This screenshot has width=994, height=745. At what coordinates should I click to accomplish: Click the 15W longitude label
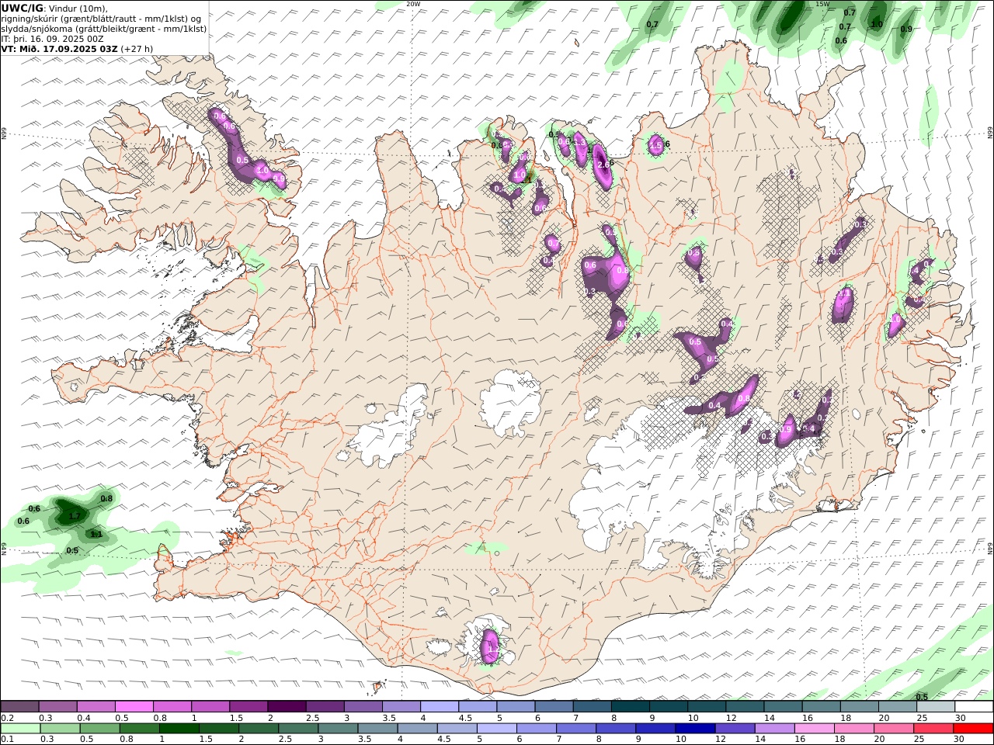pyautogui.click(x=822, y=4)
